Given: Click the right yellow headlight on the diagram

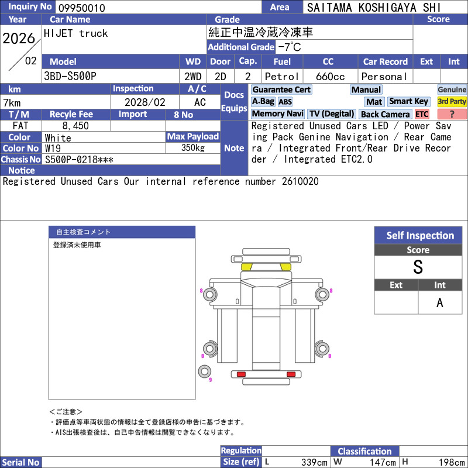Looking at the screenshot, I should pyautogui.click(x=285, y=267).
